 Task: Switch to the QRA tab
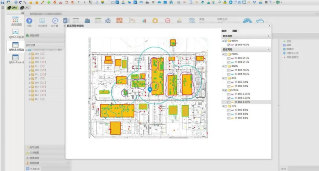tap(12, 7)
